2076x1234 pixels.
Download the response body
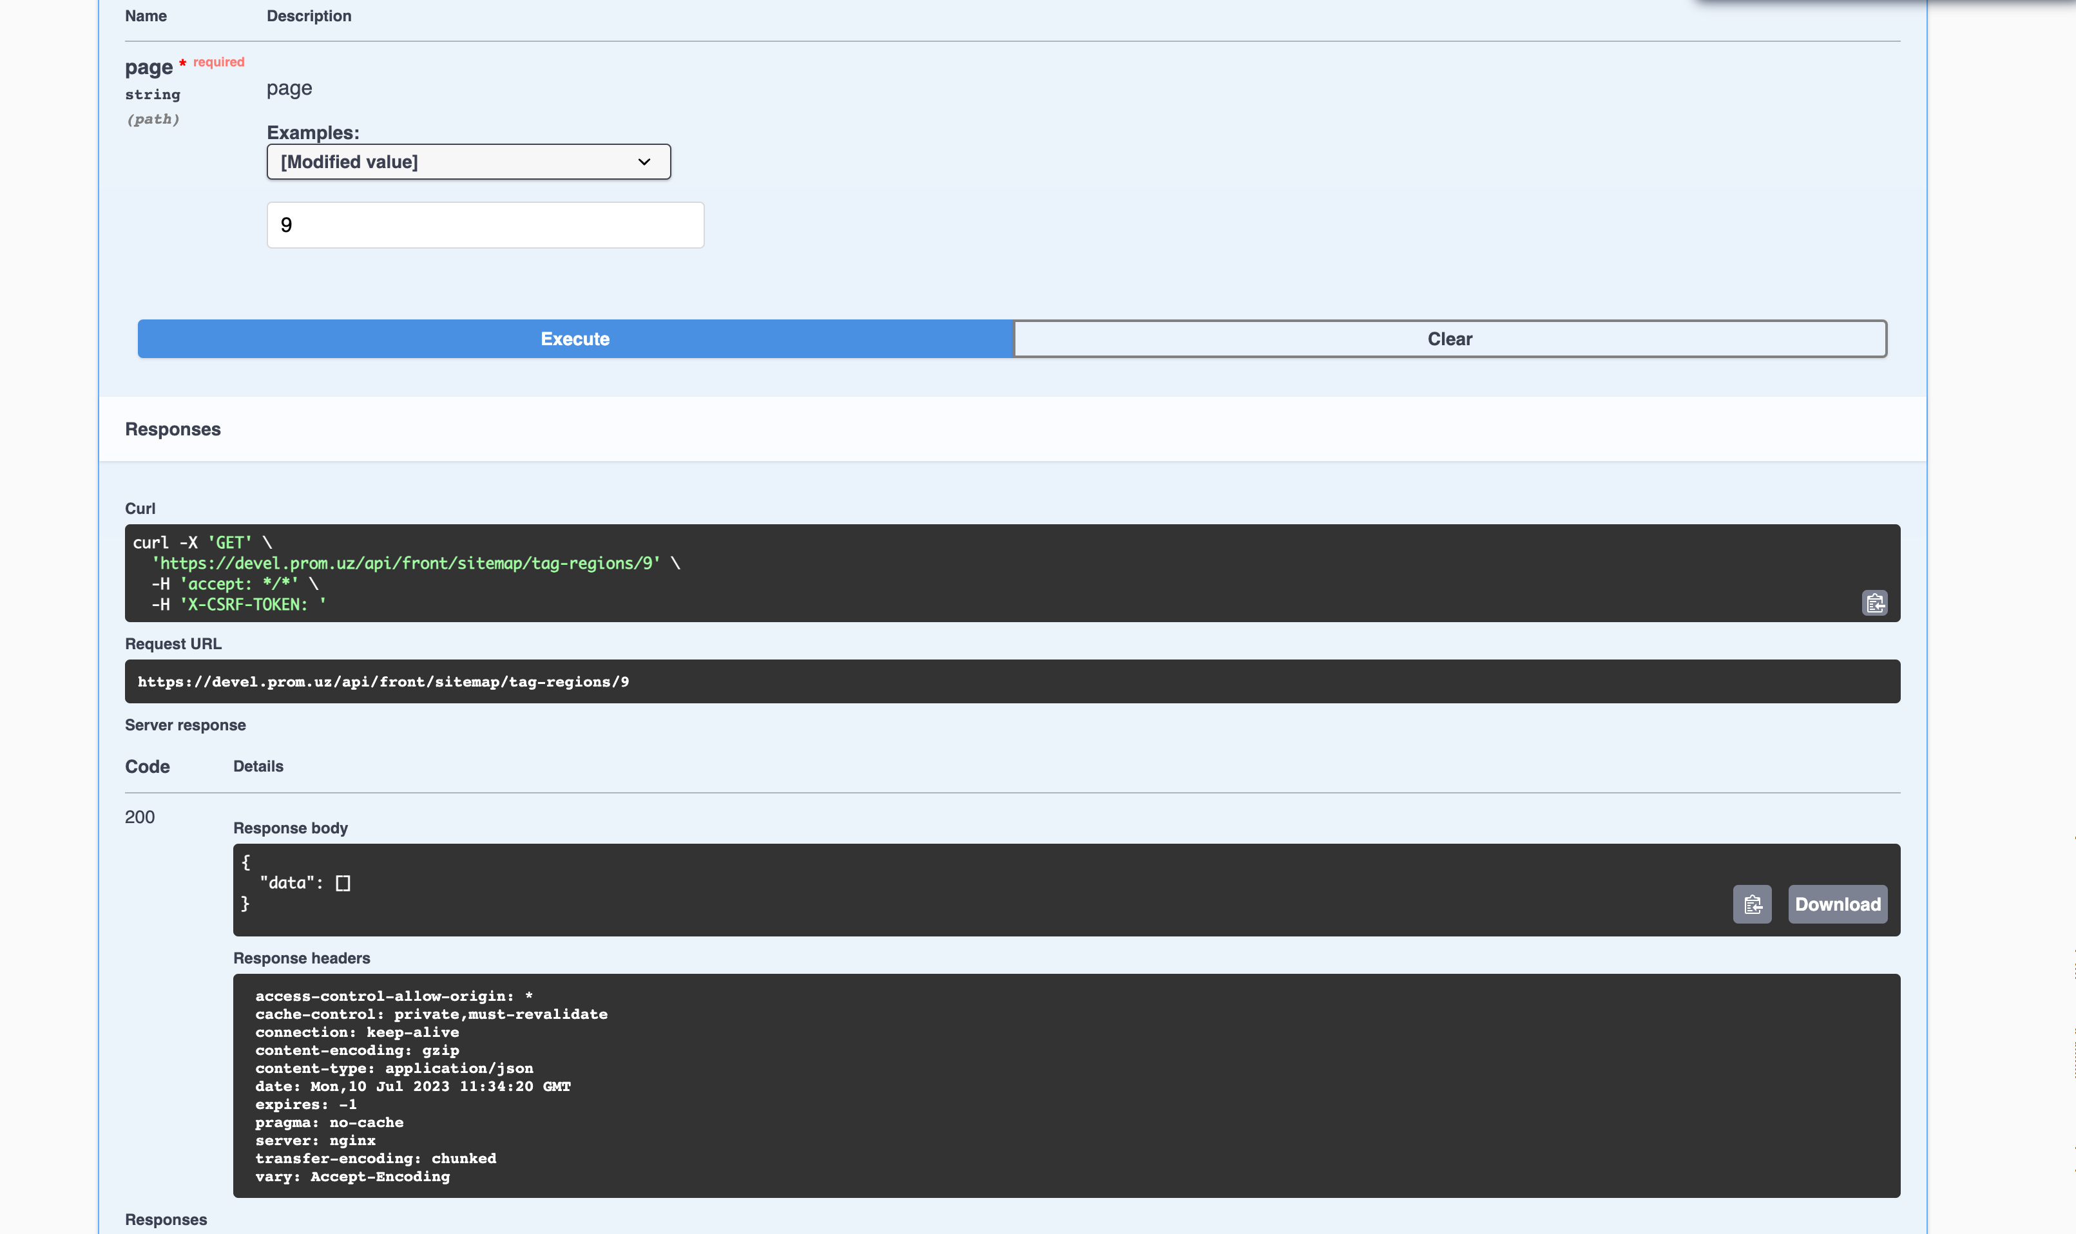[x=1836, y=904]
